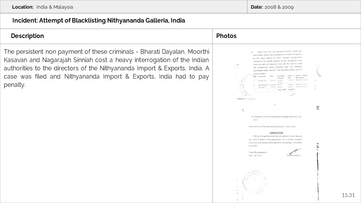Click the "VERIFICATION" heading in scanned page
This screenshot has width=361, height=203.
tap(276, 133)
